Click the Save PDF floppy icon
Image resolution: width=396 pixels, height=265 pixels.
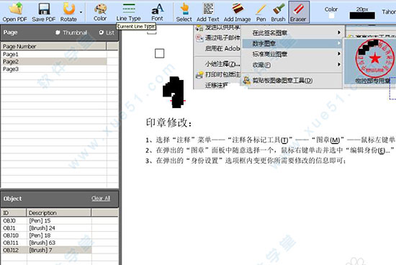44,9
